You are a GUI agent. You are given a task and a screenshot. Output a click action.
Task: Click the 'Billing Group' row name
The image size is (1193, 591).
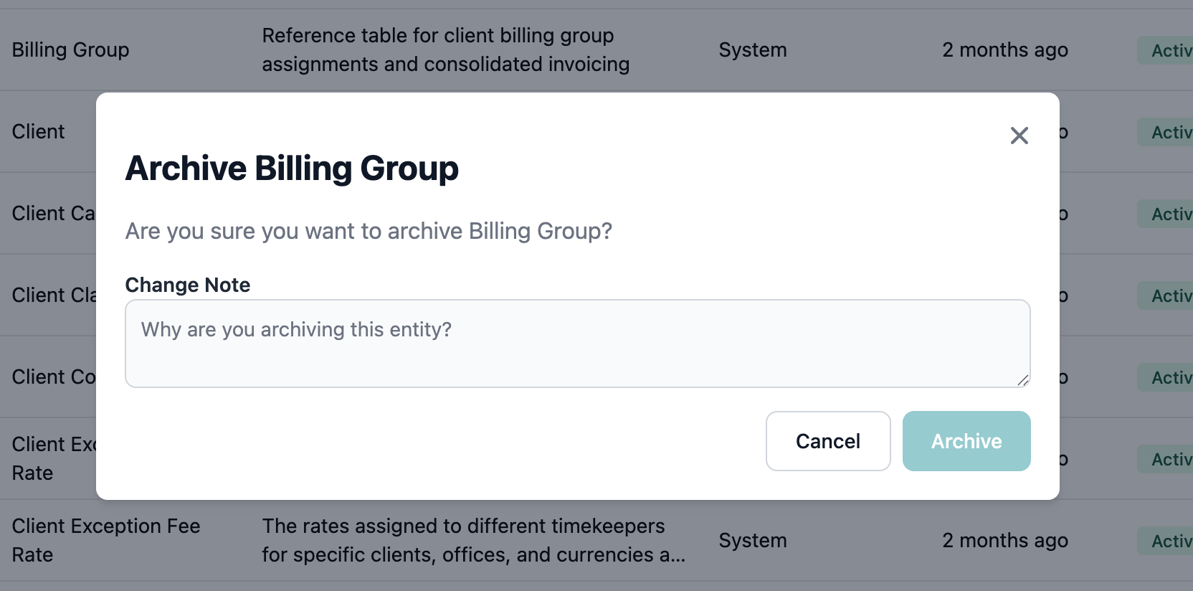71,49
